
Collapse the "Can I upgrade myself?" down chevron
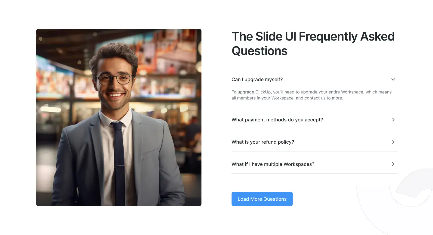click(x=393, y=79)
